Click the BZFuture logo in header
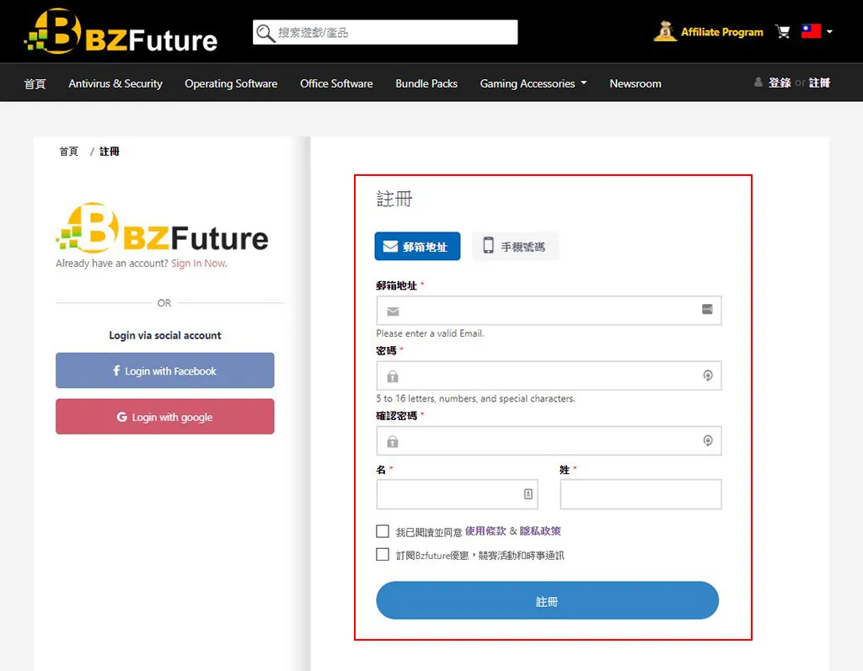Screen dimensions: 863x671 (x=121, y=32)
